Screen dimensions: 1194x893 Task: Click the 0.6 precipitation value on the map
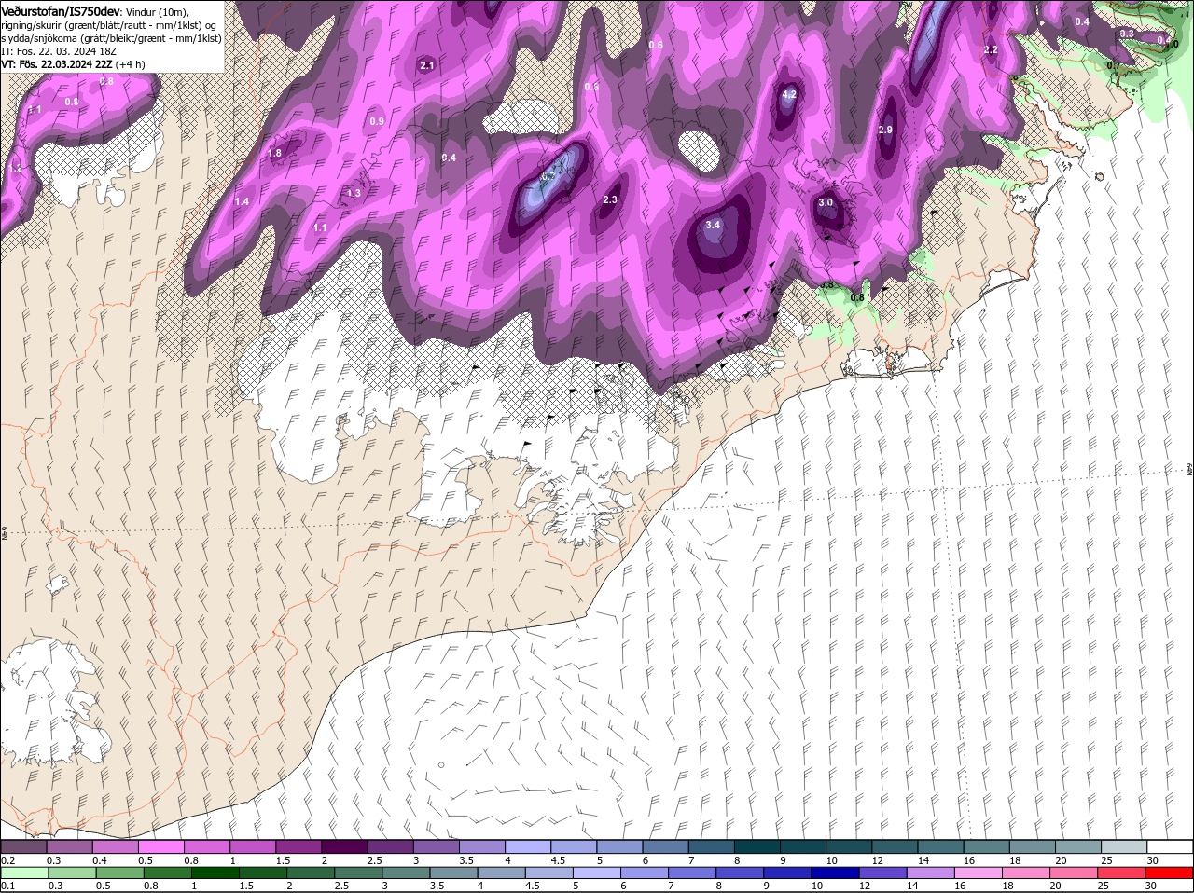pyautogui.click(x=656, y=45)
